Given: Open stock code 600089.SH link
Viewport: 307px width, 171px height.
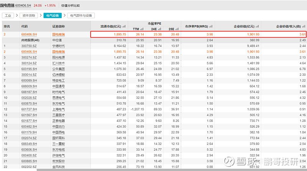Looking at the screenshot, I should pos(29,80).
